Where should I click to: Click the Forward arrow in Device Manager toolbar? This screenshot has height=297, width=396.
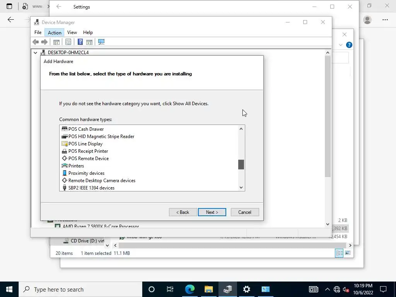click(x=44, y=42)
